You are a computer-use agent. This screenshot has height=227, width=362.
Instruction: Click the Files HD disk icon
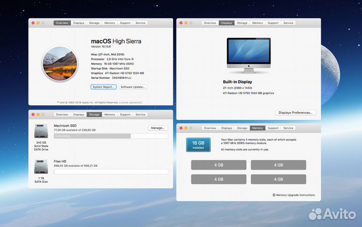point(41,167)
